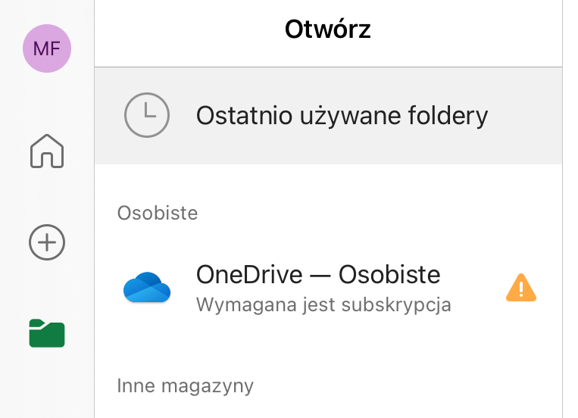This screenshot has height=418, width=578.
Task: Select Ostatnio używane foldery
Action: [x=329, y=116]
